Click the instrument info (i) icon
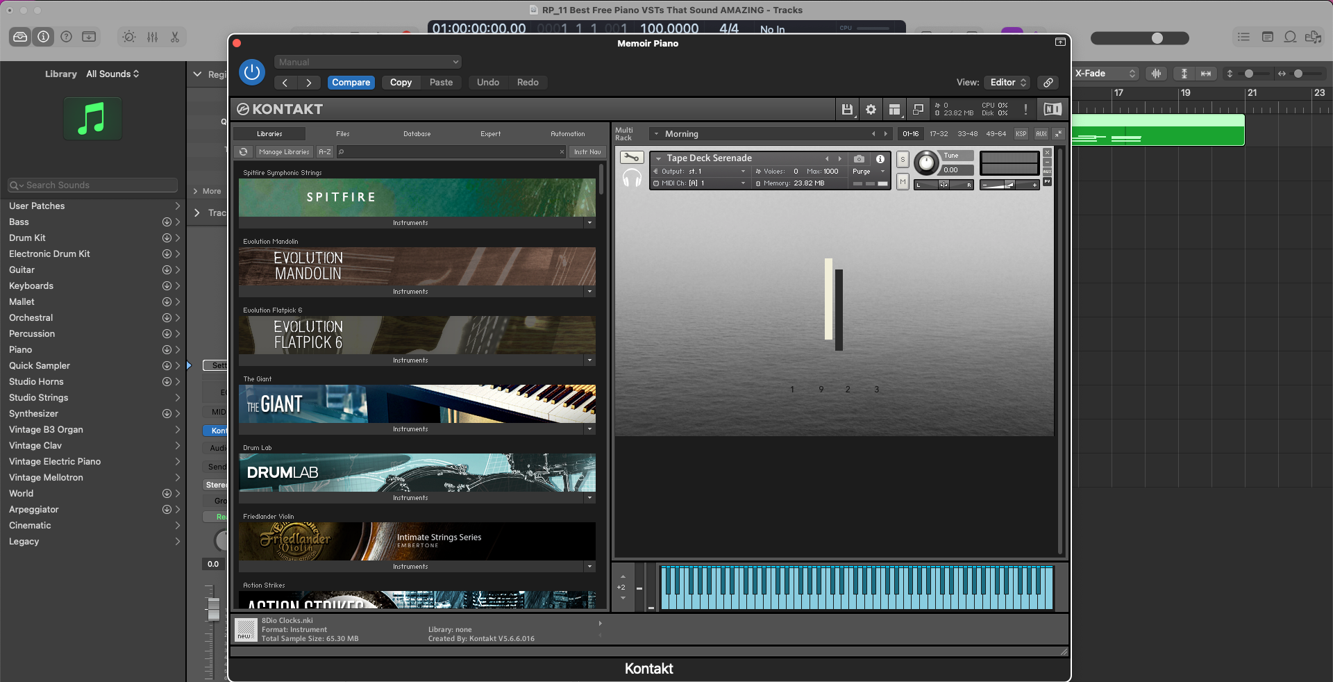 point(879,158)
